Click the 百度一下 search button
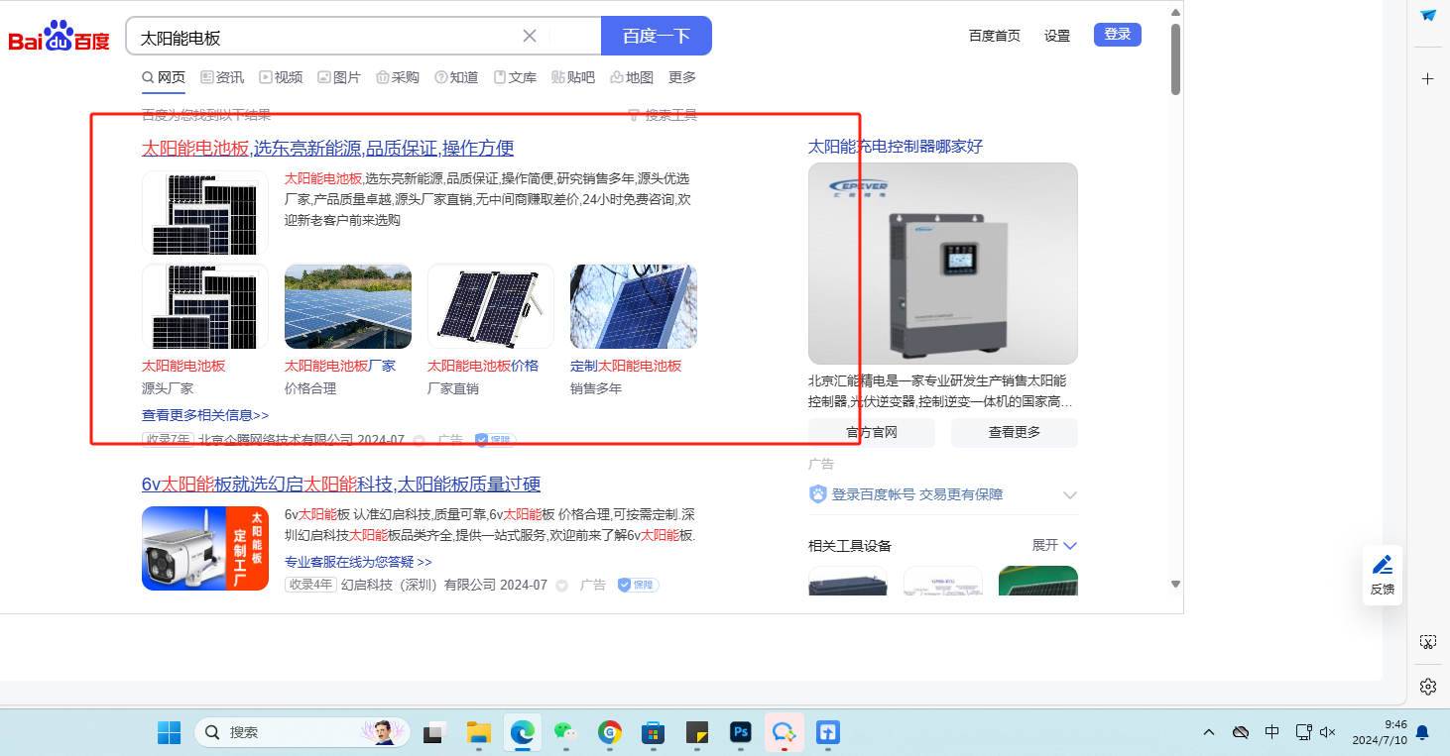 coord(657,36)
